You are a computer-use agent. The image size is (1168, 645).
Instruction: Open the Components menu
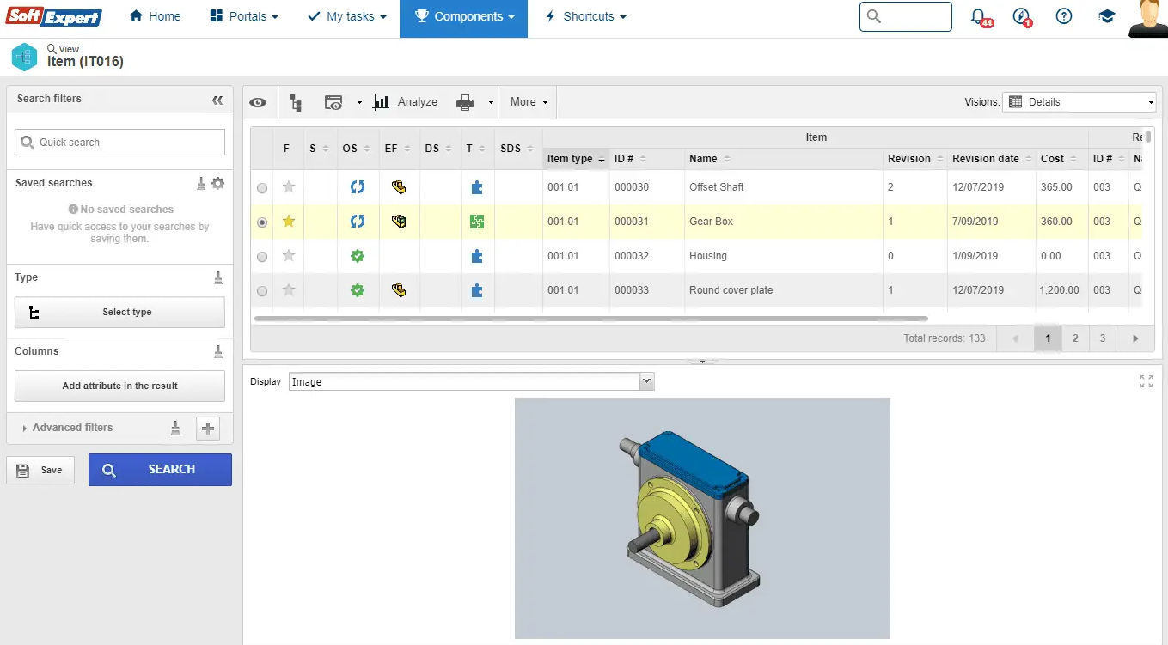(x=463, y=15)
